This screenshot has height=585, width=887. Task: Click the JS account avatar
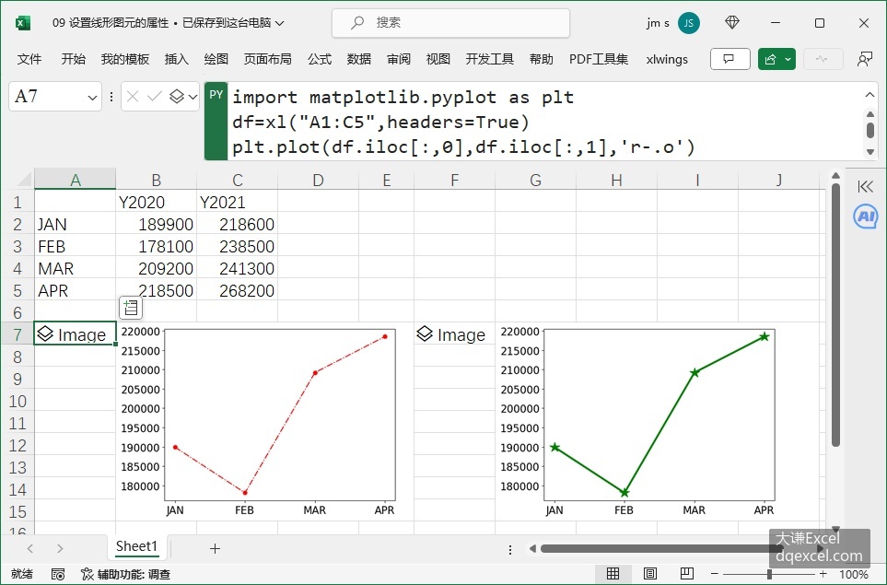click(688, 23)
